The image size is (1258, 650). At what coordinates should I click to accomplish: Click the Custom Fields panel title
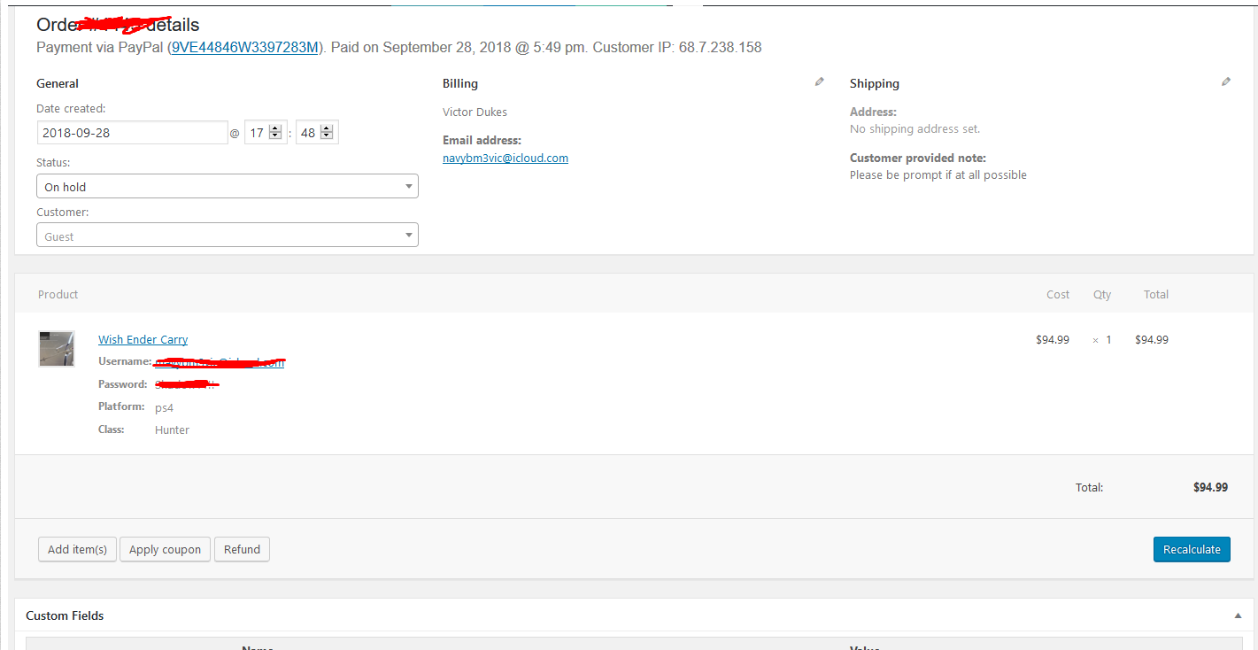point(65,615)
